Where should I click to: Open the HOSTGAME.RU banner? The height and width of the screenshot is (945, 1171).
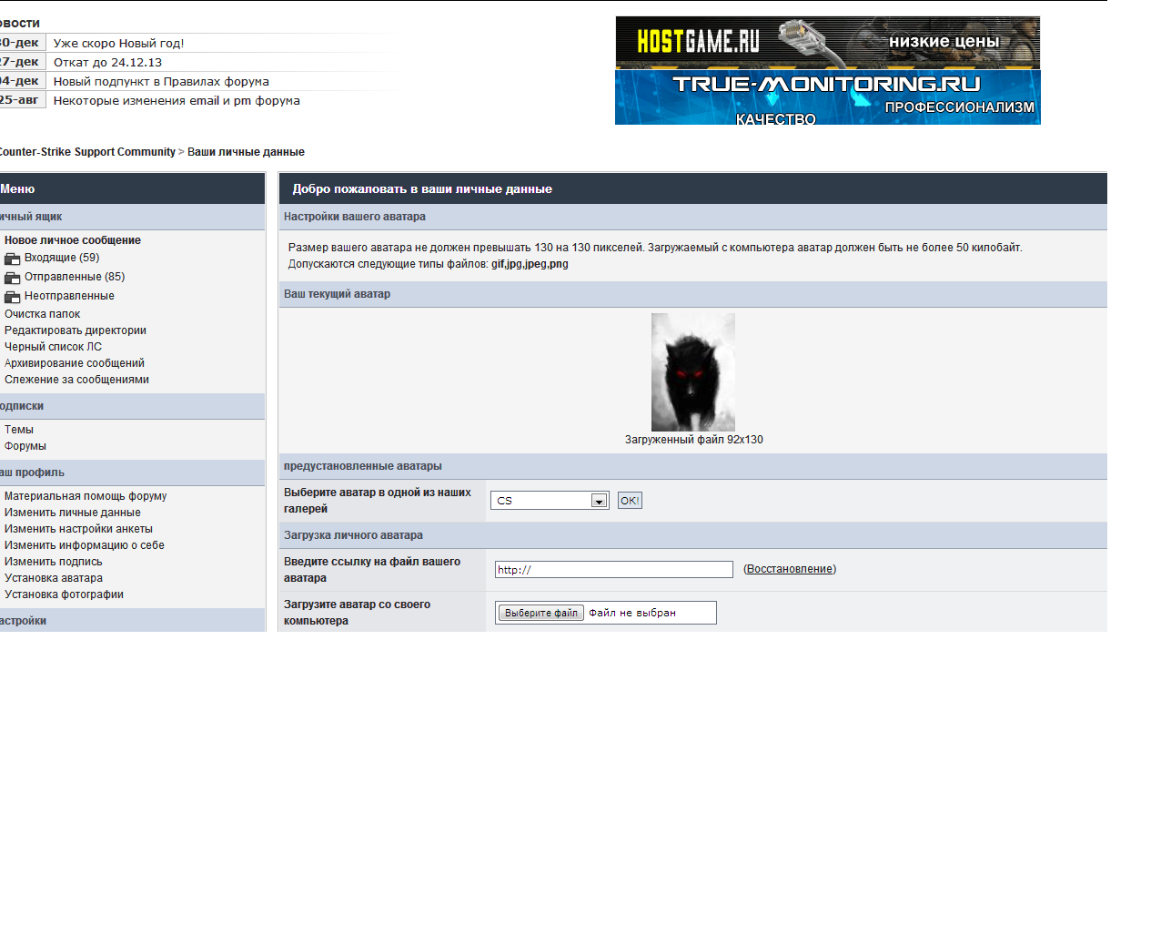[827, 43]
